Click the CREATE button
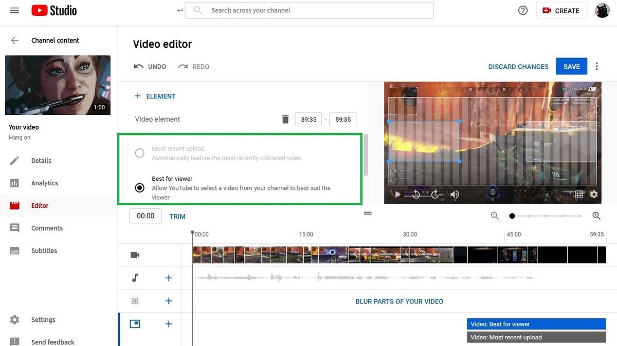The width and height of the screenshot is (617, 346). pyautogui.click(x=561, y=10)
